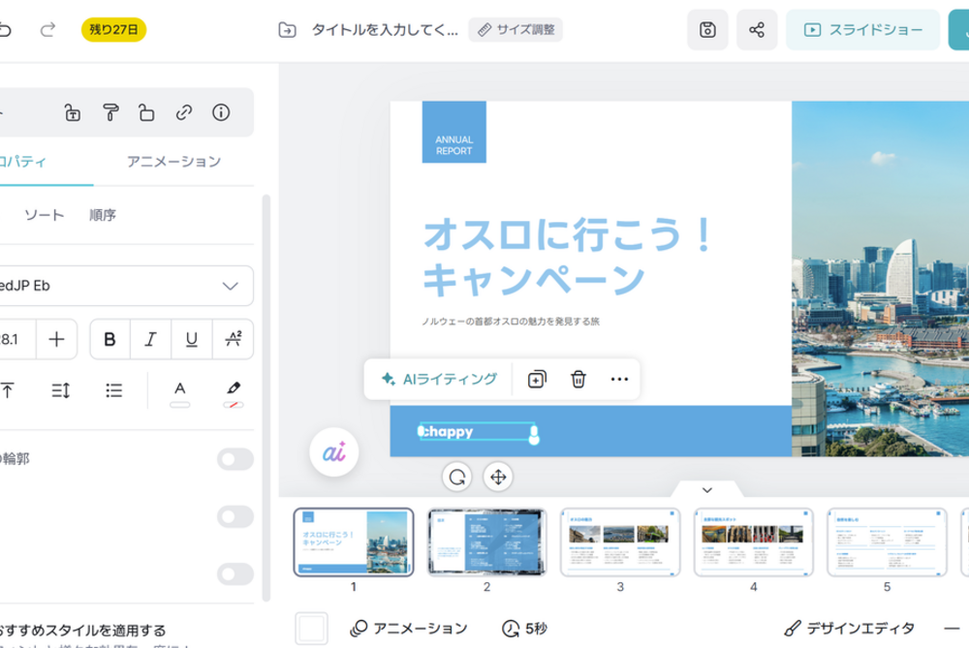
Task: Toggle the second switch below 輪郭
Action: tap(234, 516)
